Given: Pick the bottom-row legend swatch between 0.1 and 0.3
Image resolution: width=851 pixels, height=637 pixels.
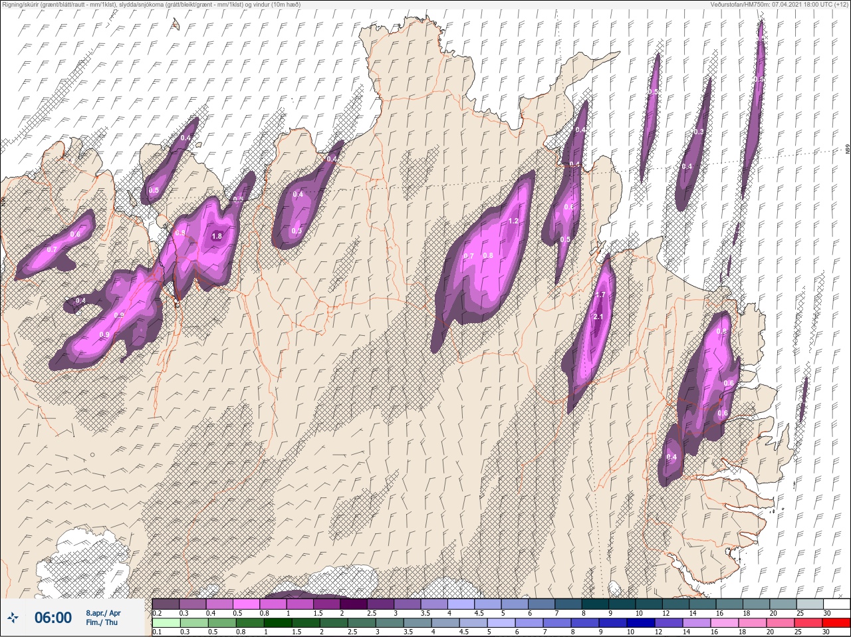Looking at the screenshot, I should click(166, 623).
